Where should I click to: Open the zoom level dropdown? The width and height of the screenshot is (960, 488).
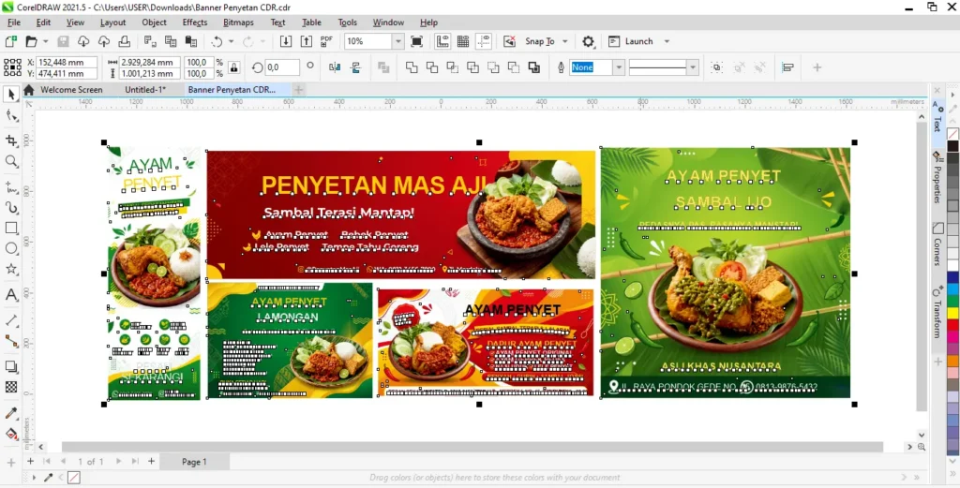coord(398,41)
